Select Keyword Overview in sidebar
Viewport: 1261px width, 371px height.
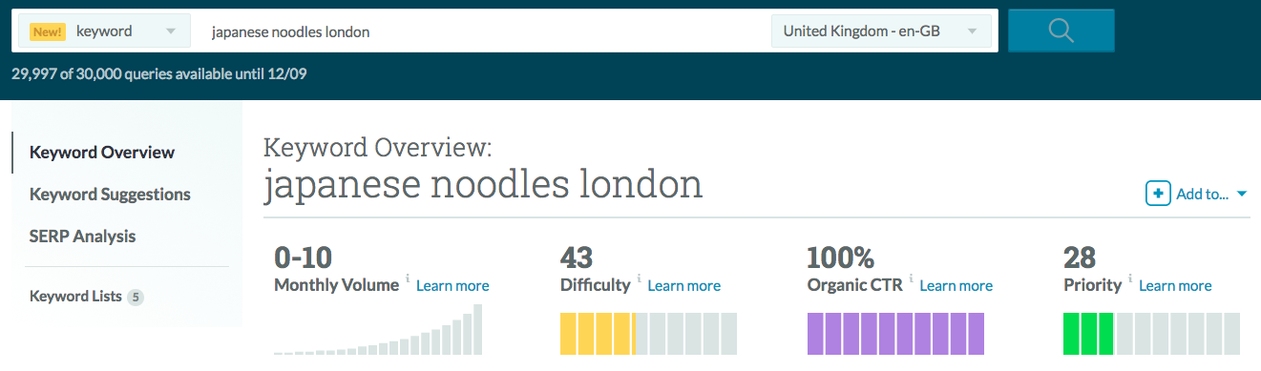point(102,153)
